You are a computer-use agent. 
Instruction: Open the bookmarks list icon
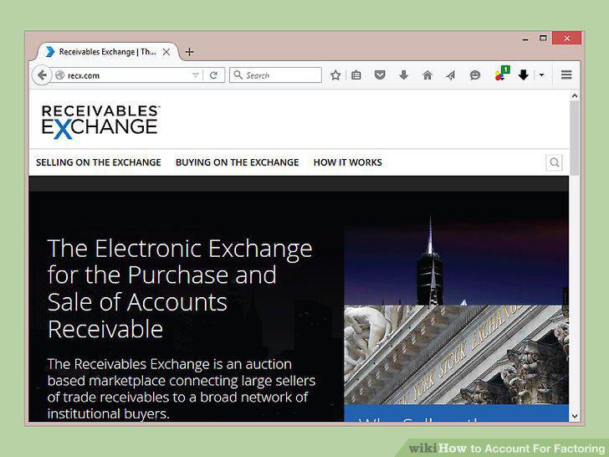coord(356,75)
